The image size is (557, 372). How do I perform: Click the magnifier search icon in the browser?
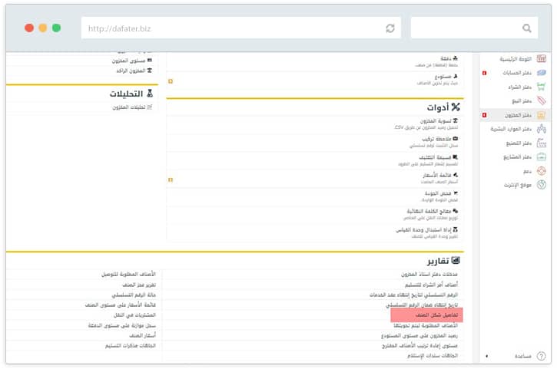pyautogui.click(x=527, y=28)
